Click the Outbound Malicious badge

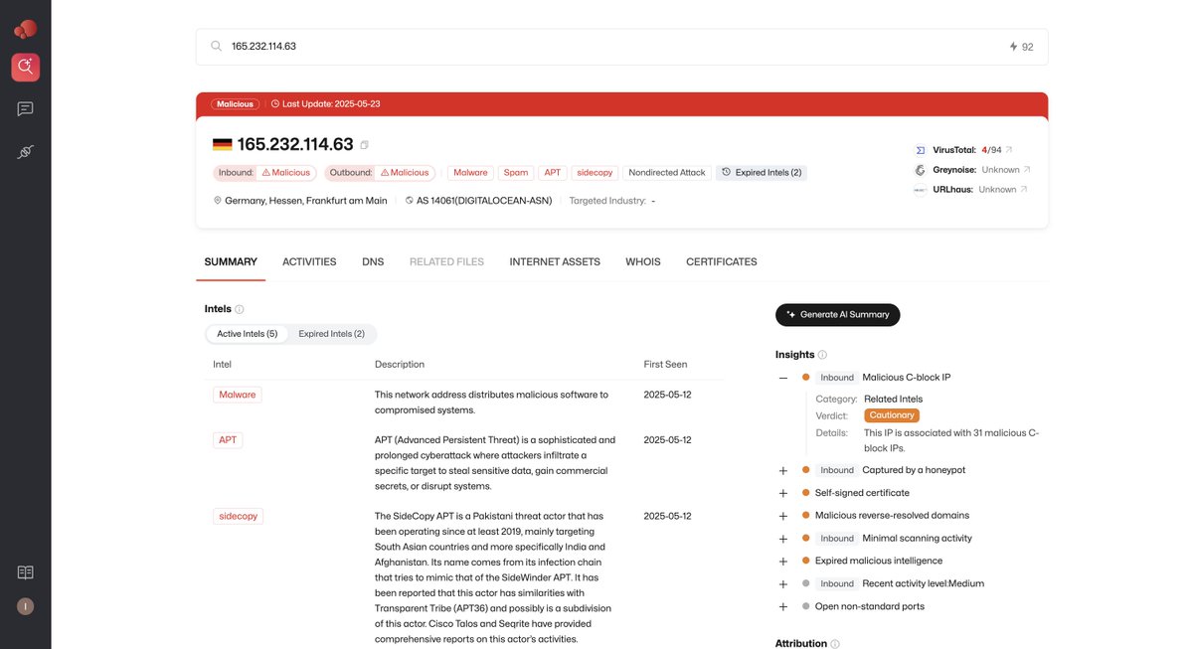(380, 172)
